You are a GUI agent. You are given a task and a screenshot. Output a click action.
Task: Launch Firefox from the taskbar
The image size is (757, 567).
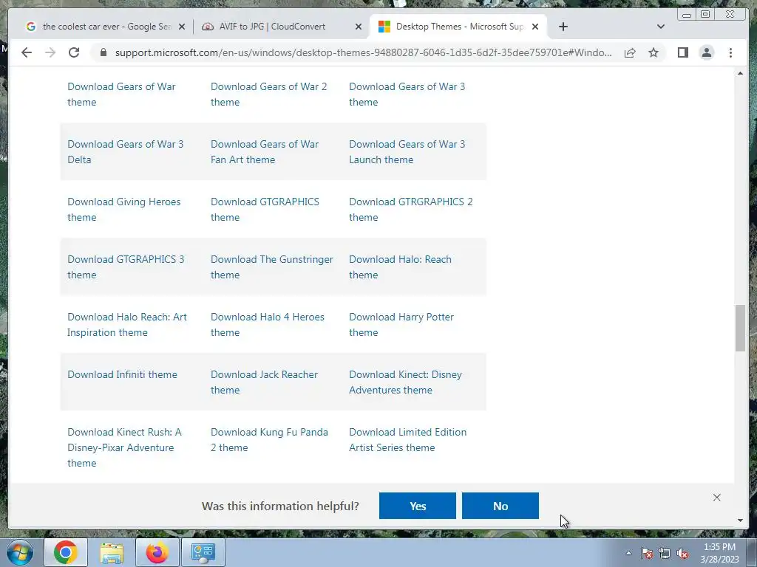[x=157, y=552]
